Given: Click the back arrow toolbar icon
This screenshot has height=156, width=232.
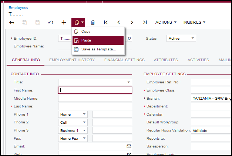Looking at the screenshot, I should coord(12,23).
